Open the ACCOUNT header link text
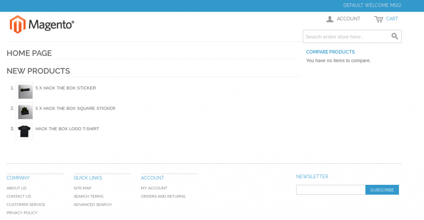 pyautogui.click(x=348, y=19)
